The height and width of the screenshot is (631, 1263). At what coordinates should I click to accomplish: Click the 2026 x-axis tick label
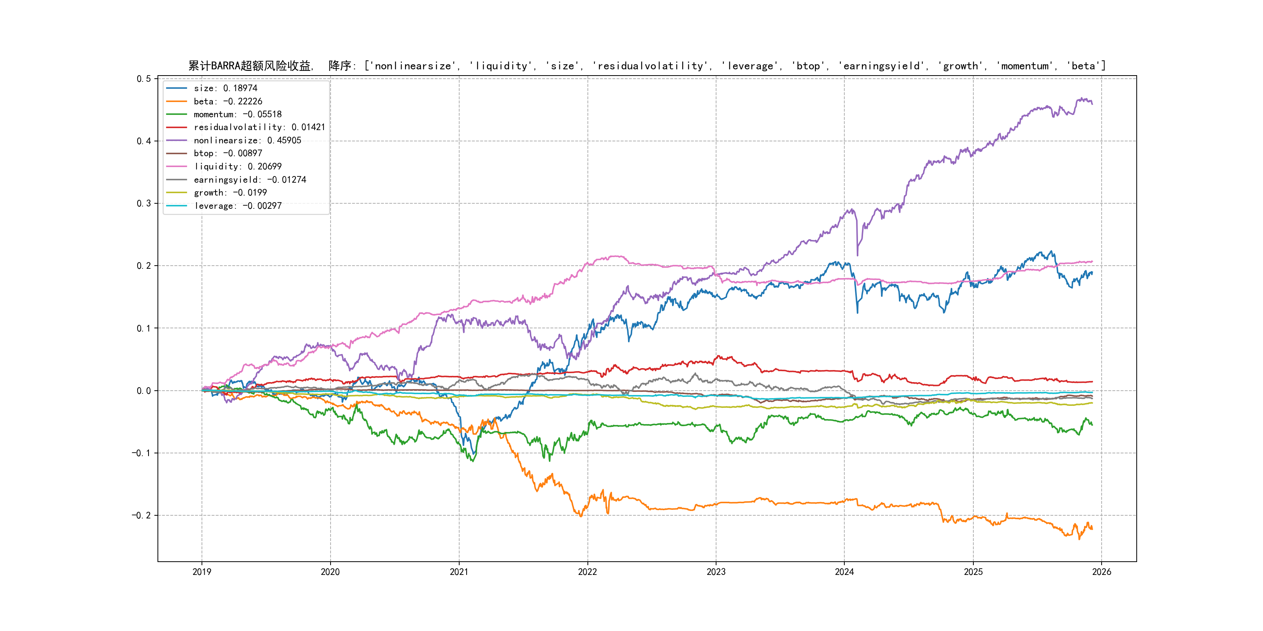pos(1102,572)
